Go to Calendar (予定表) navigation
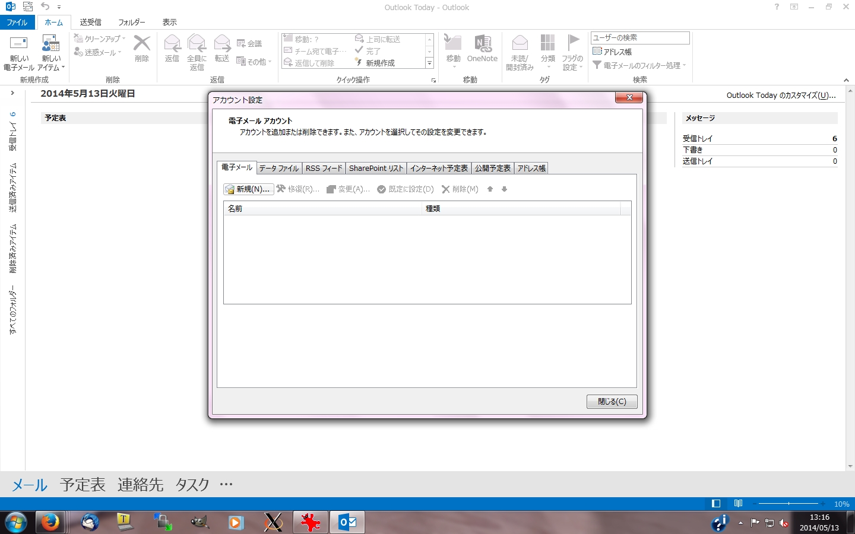 83,485
